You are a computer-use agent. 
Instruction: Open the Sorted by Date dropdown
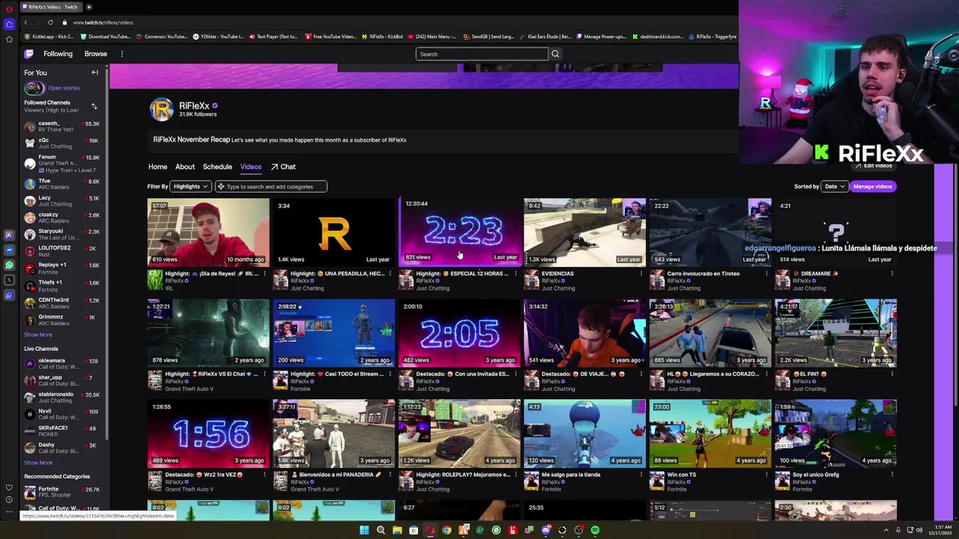[x=834, y=186]
